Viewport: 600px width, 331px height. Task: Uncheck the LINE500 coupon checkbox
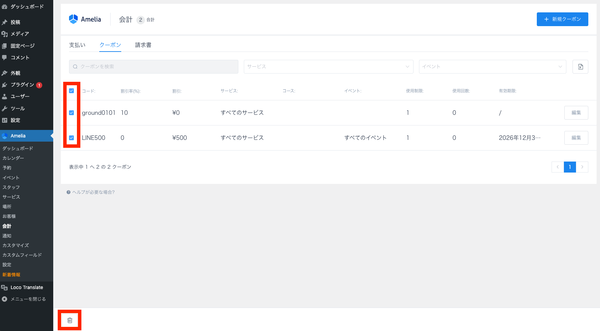71,138
